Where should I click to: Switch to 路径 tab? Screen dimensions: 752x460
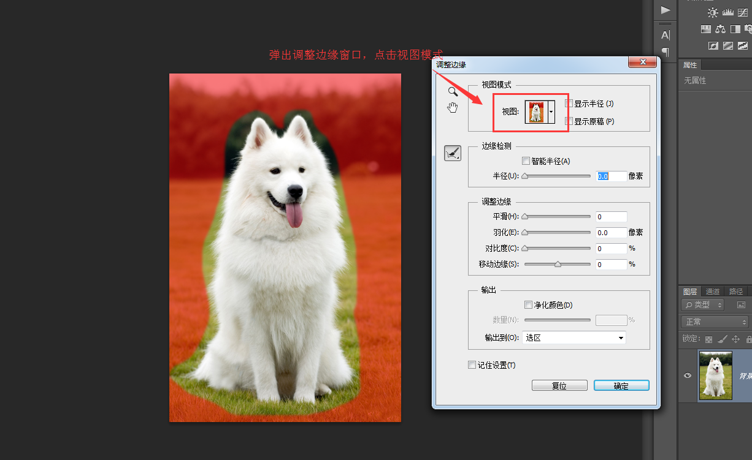(x=735, y=292)
